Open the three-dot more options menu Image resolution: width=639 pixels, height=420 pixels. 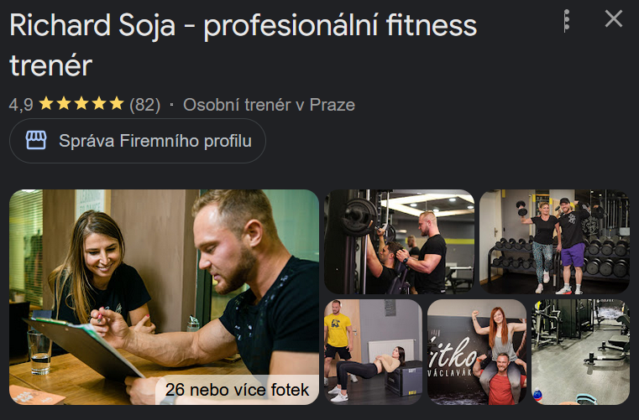(x=567, y=20)
